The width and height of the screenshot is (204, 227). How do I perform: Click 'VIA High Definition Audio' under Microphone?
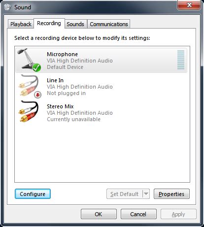[80, 61]
